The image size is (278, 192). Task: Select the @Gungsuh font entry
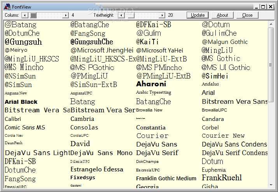pyautogui.click(x=23, y=42)
